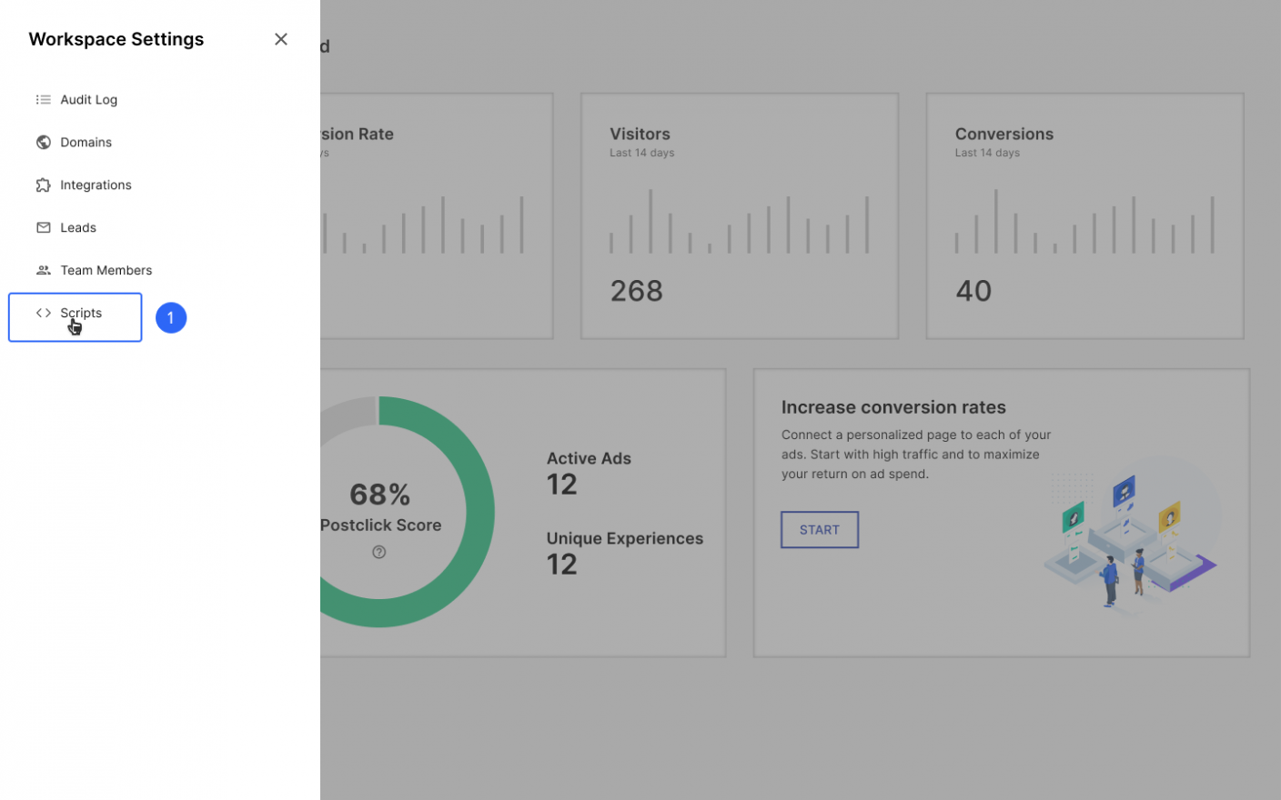This screenshot has width=1281, height=800.
Task: Open the Audit Log page
Action: point(88,99)
